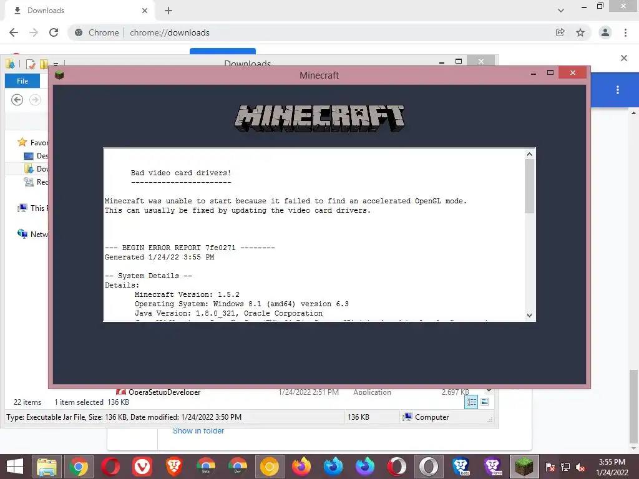
Task: Launch Brave Nightly from the taskbar
Action: point(492,467)
